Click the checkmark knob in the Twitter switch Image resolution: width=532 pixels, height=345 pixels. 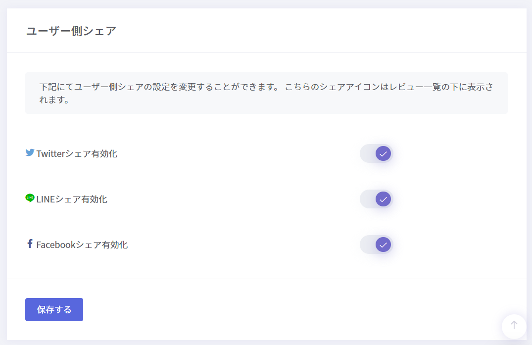[x=383, y=153]
